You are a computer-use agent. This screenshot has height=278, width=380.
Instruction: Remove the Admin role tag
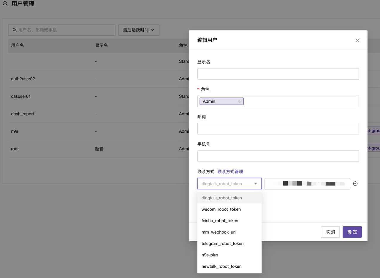tap(240, 101)
